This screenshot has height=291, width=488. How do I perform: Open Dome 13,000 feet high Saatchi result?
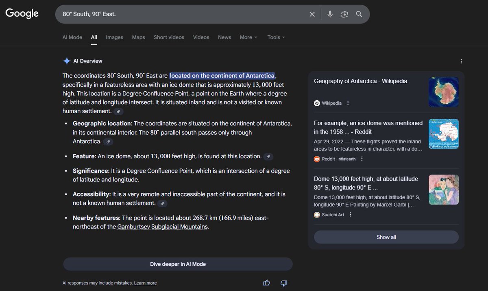click(366, 183)
